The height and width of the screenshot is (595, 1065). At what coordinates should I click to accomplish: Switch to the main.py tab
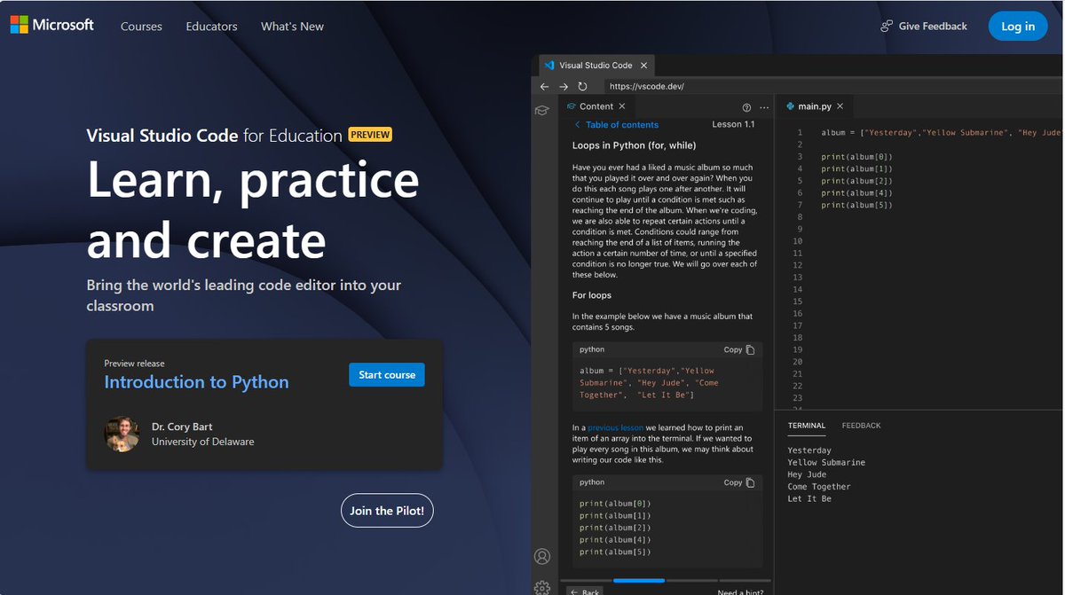click(x=814, y=106)
